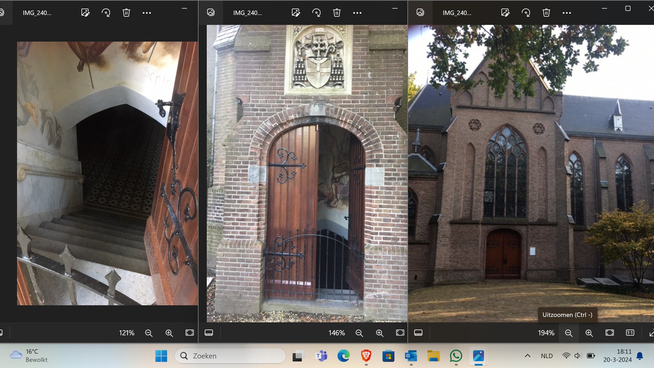This screenshot has height=368, width=654.
Task: Open the weather widget showing 16°C Bewolkt
Action: (x=29, y=355)
